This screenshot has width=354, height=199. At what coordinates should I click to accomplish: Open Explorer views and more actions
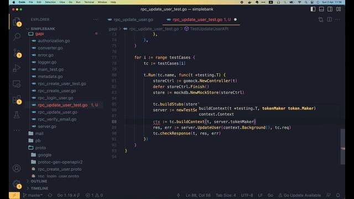96,19
